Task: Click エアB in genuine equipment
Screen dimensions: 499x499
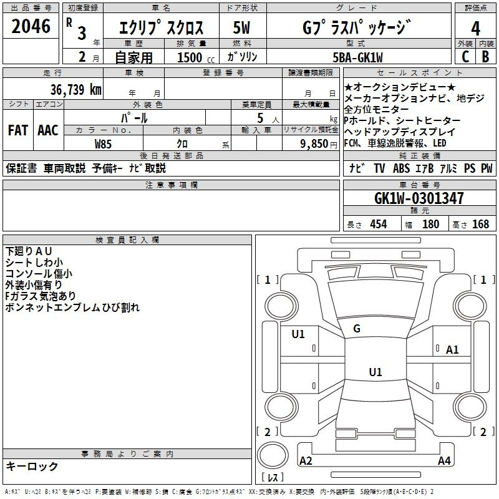Action: (x=424, y=168)
